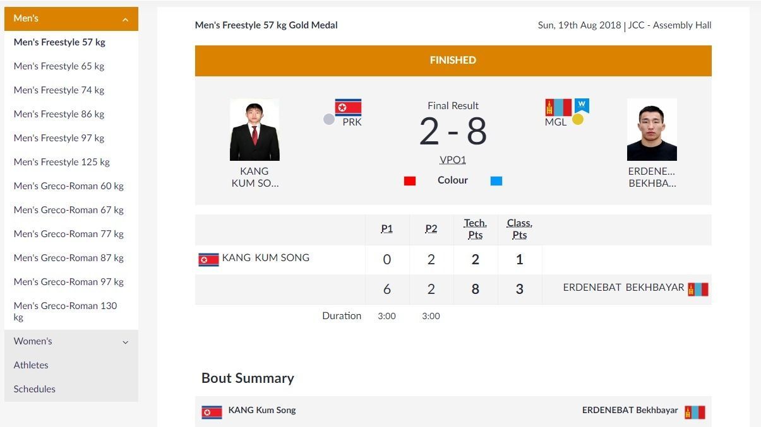
Task: Select Men's Freestyle 65 kg
Action: [x=59, y=66]
